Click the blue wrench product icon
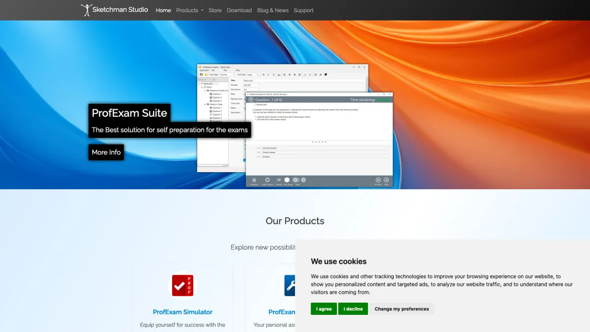 click(x=290, y=285)
